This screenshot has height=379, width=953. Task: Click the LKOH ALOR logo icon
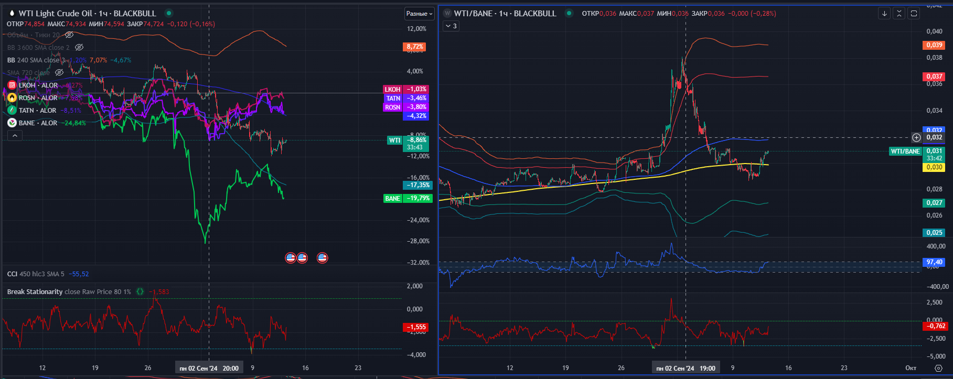click(x=12, y=85)
